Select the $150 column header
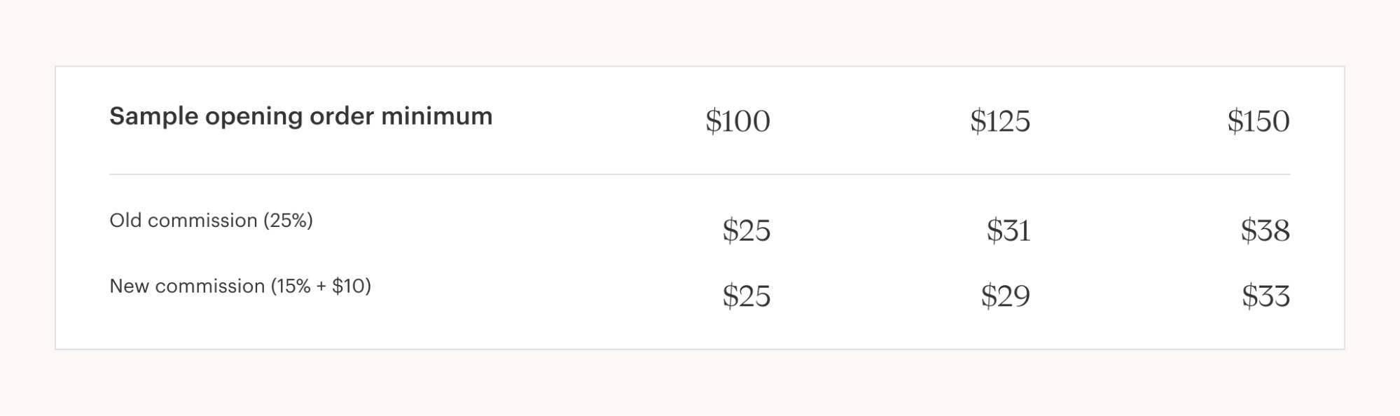 point(1258,121)
